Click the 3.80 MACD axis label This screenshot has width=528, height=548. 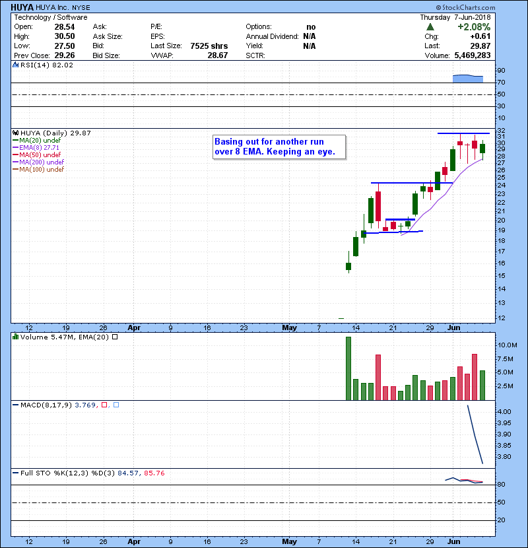click(x=504, y=457)
